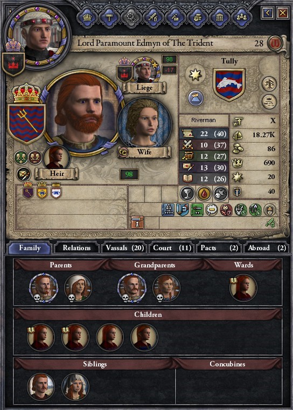The height and width of the screenshot is (410, 293).
Task: Click the Wife portrait
Action: [x=144, y=123]
